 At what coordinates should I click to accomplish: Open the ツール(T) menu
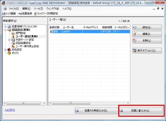click(39, 9)
